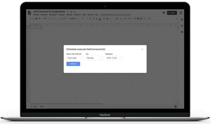Close the Schedule execute GetConnector(s) dialog
Image resolution: width=211 pixels, height=124 pixels.
pyautogui.click(x=142, y=49)
